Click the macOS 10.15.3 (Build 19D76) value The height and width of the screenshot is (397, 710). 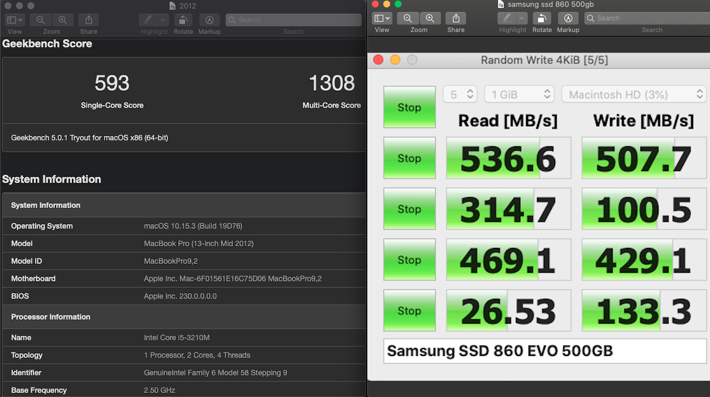tap(193, 226)
